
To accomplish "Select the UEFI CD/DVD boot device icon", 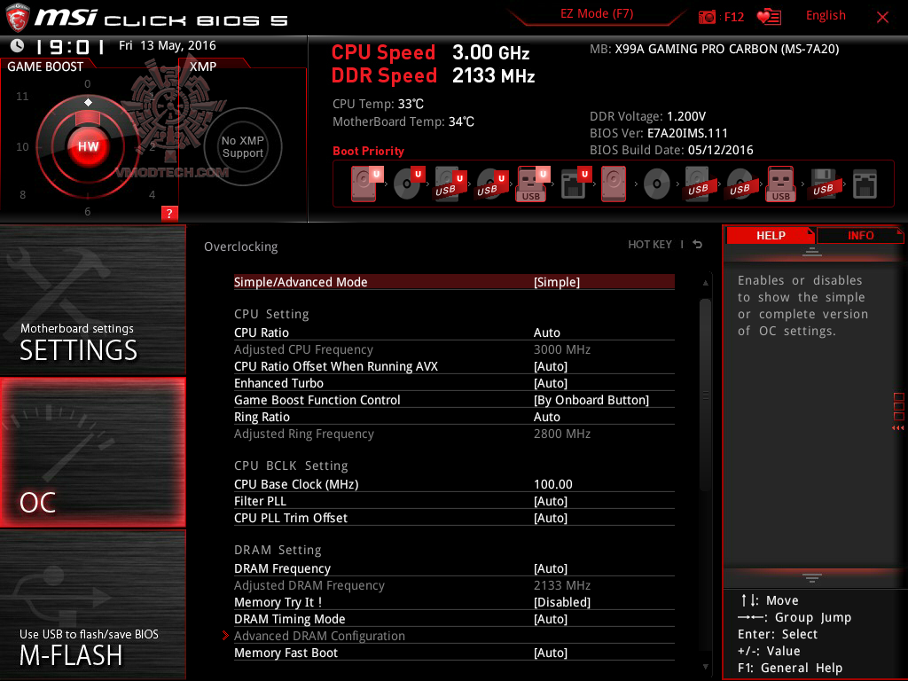I will click(409, 184).
